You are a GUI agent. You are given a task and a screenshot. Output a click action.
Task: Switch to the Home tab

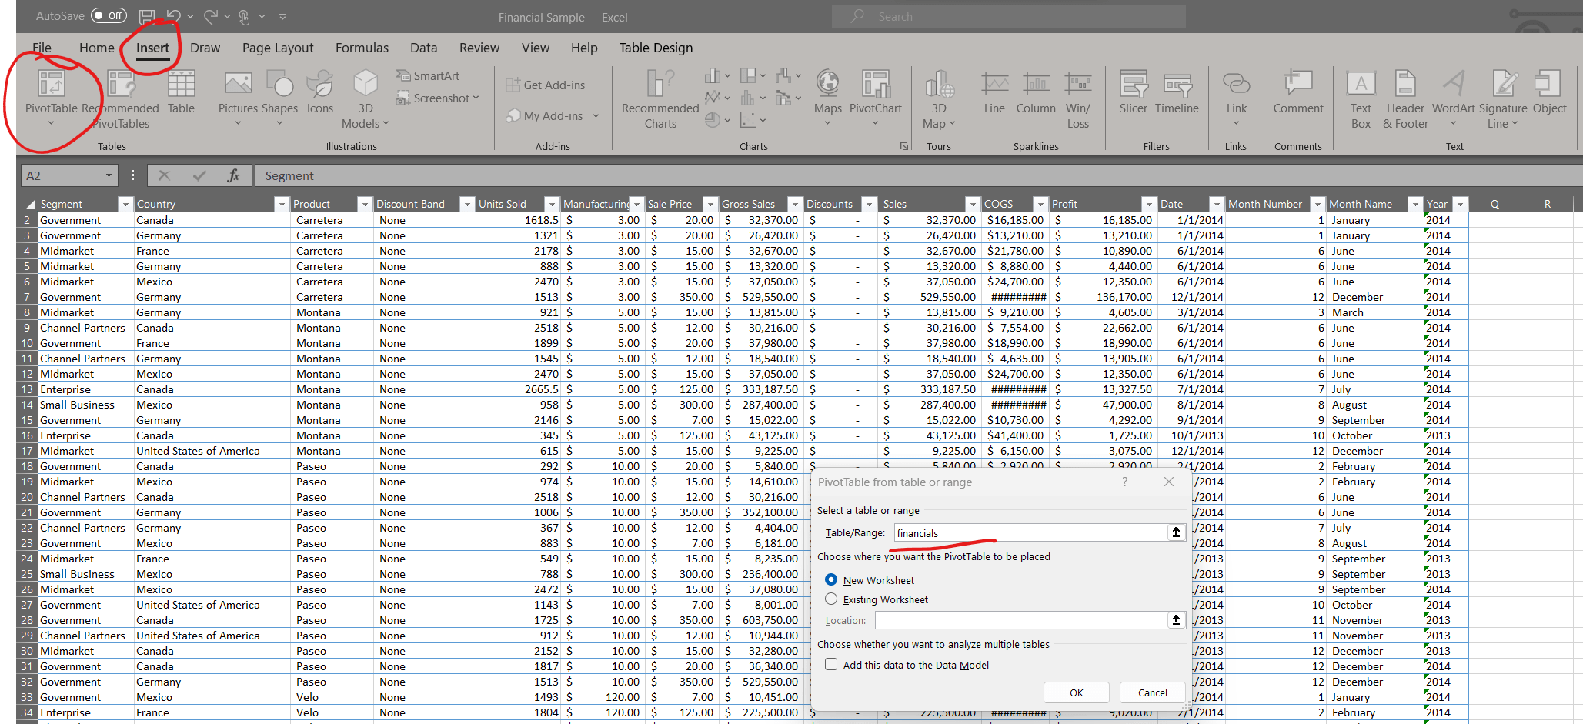click(97, 48)
